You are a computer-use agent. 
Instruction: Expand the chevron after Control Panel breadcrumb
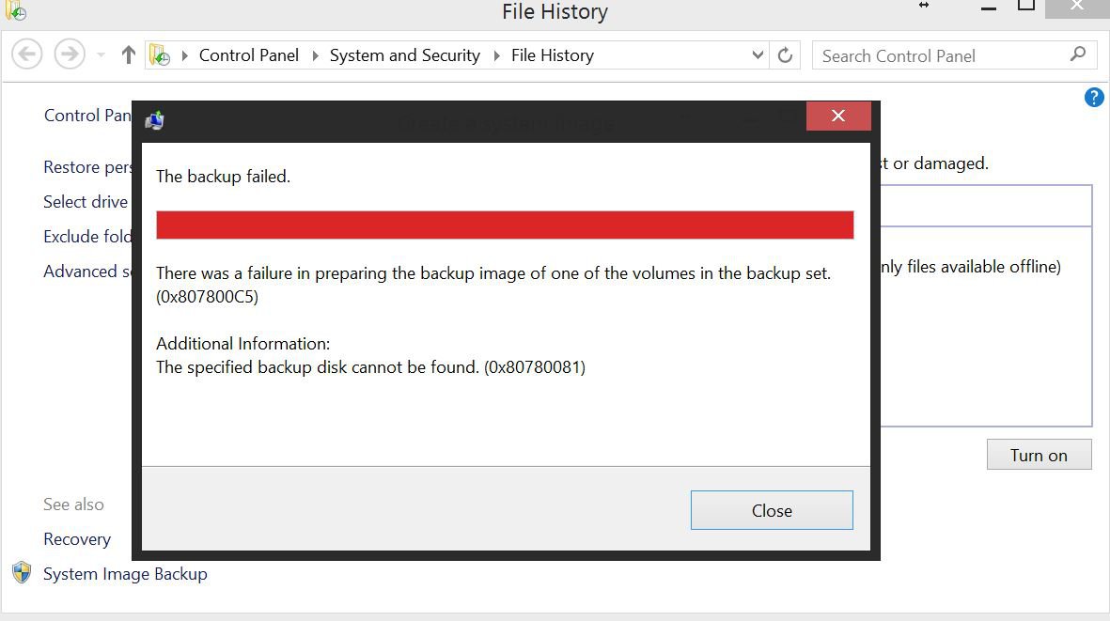pyautogui.click(x=315, y=55)
